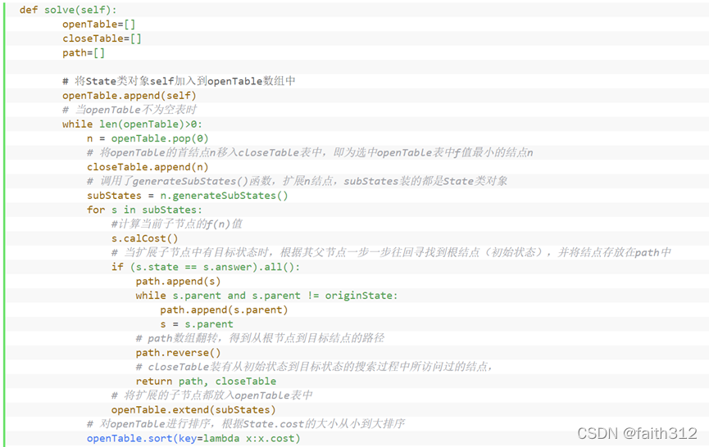Click the 'n = openTable.pop(0)' line
This screenshot has width=709, height=447.
tap(148, 138)
